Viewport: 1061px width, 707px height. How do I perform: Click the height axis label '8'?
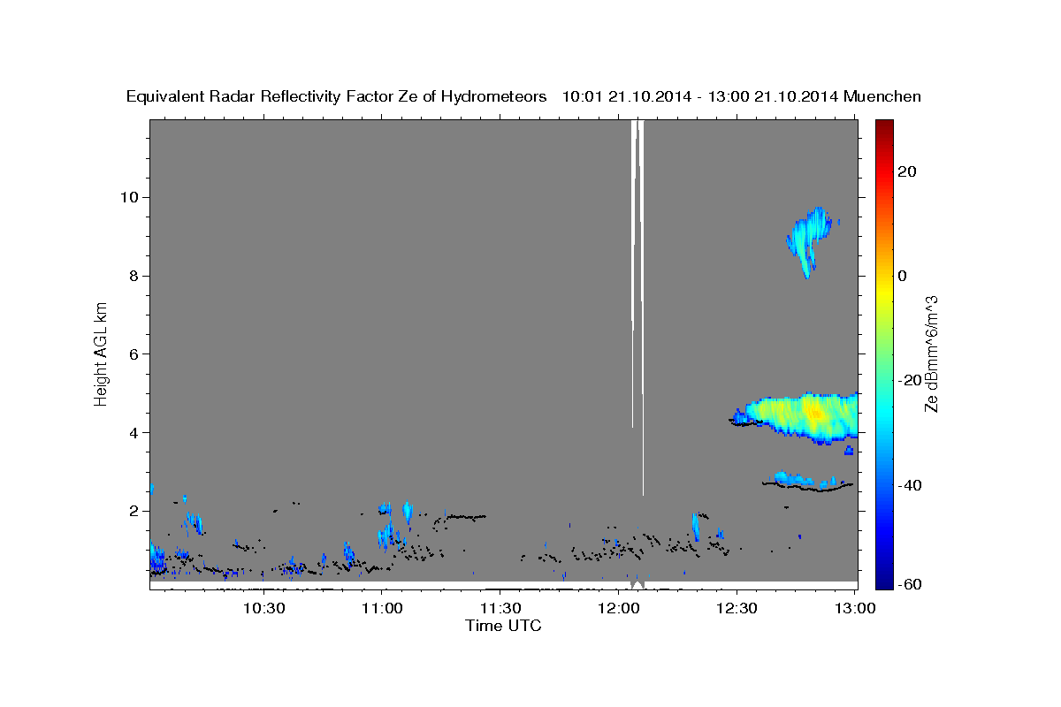pyautogui.click(x=136, y=276)
